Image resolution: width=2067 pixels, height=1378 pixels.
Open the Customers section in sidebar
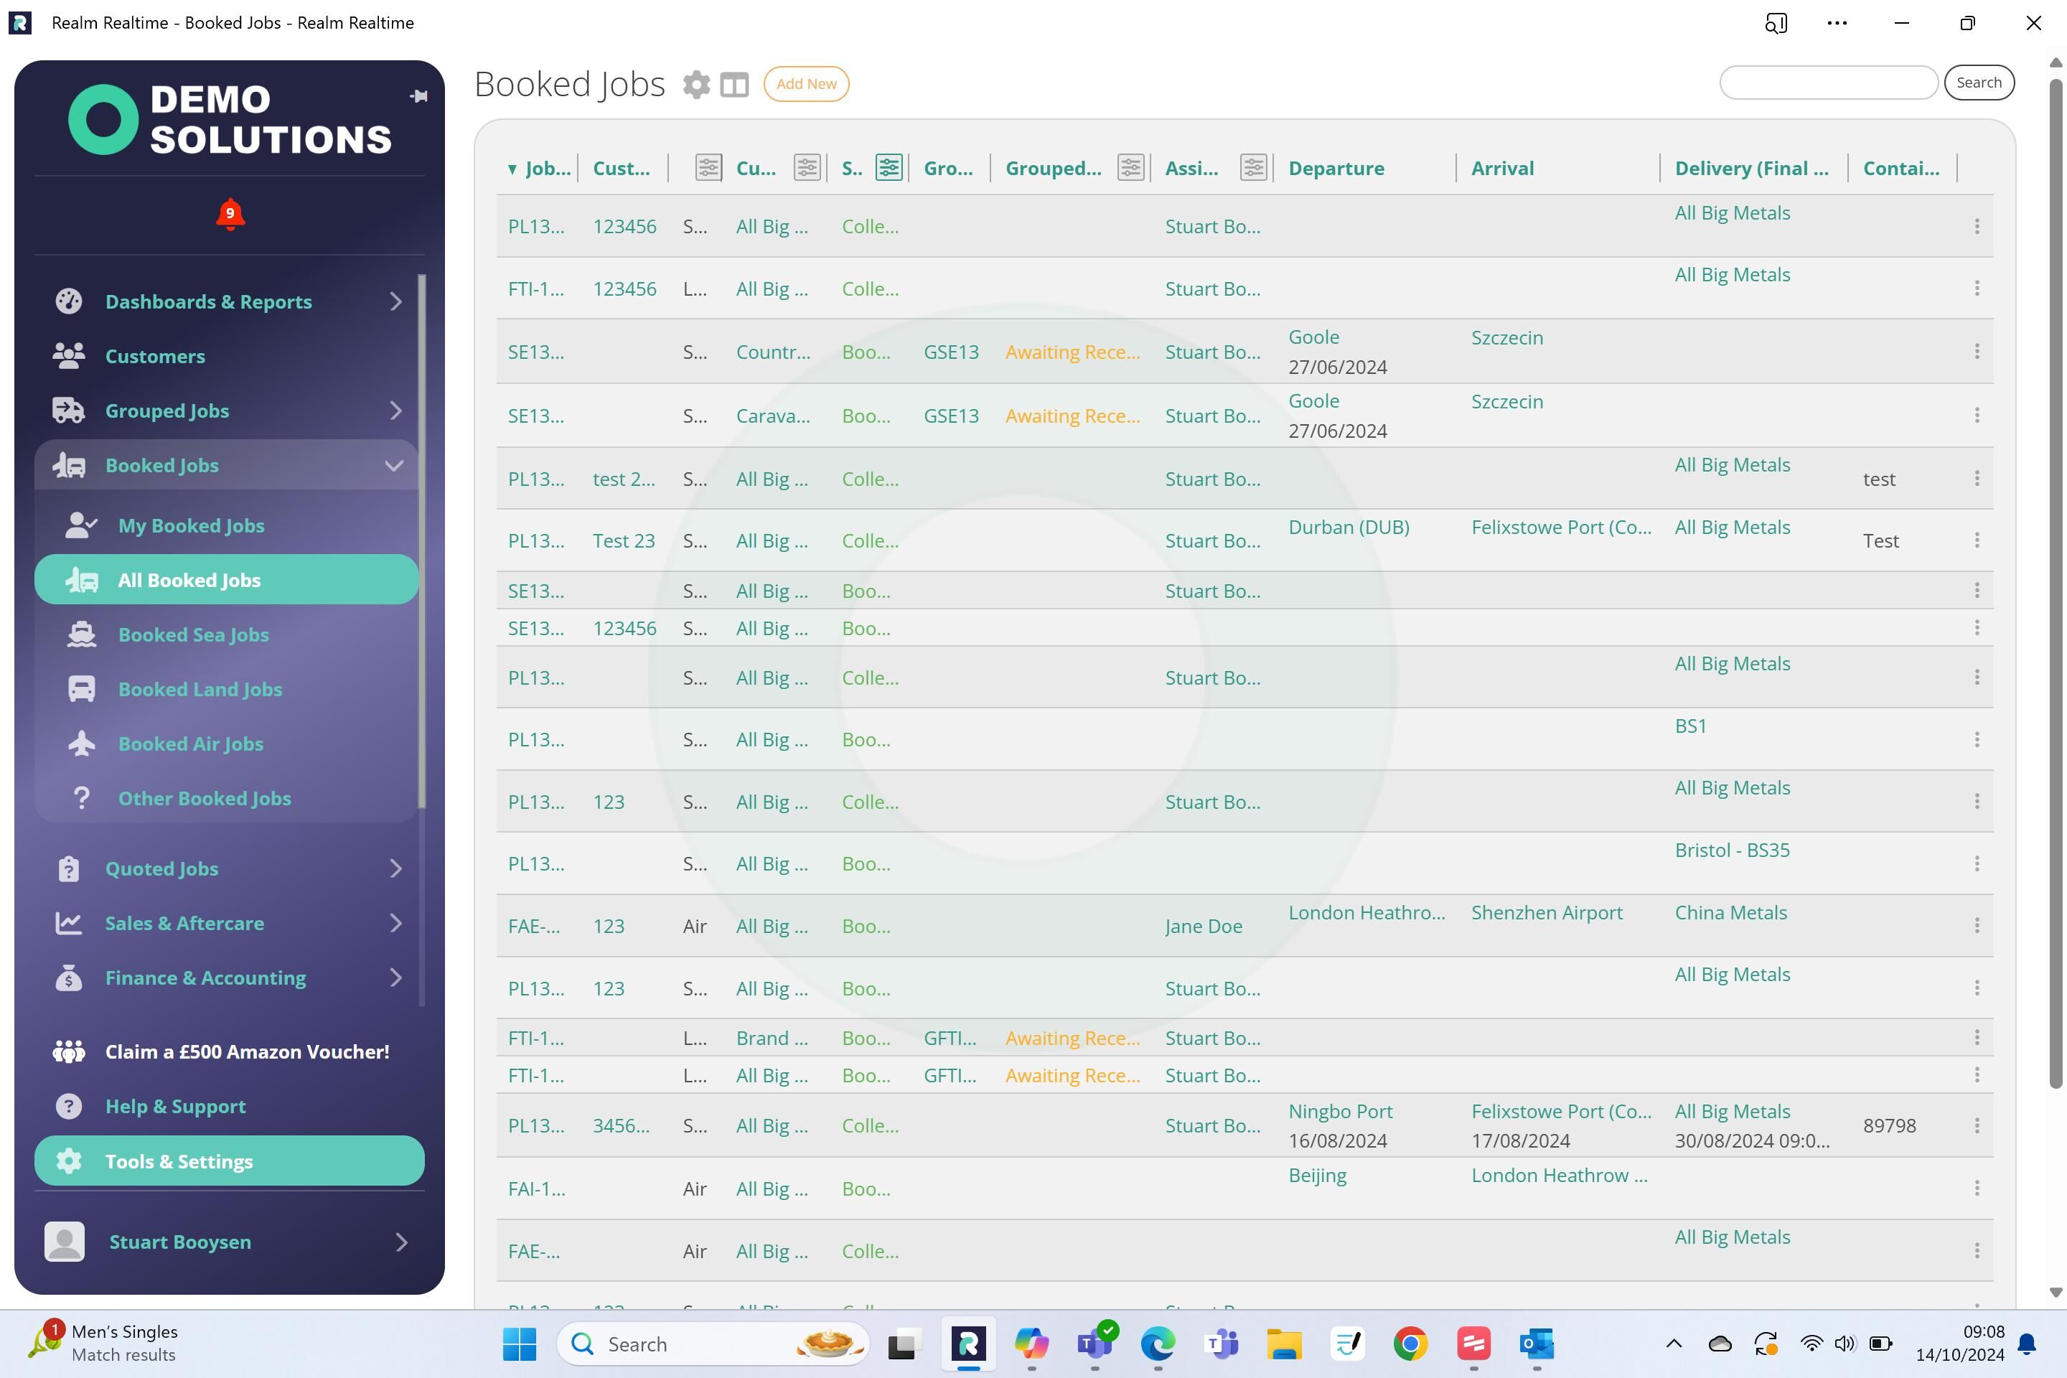155,356
